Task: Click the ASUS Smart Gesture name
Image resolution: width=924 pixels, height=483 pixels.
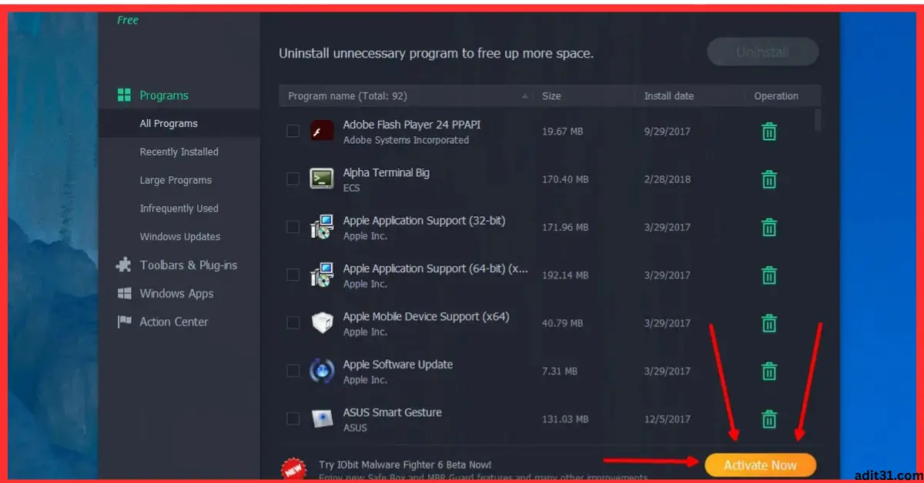Action: 392,412
